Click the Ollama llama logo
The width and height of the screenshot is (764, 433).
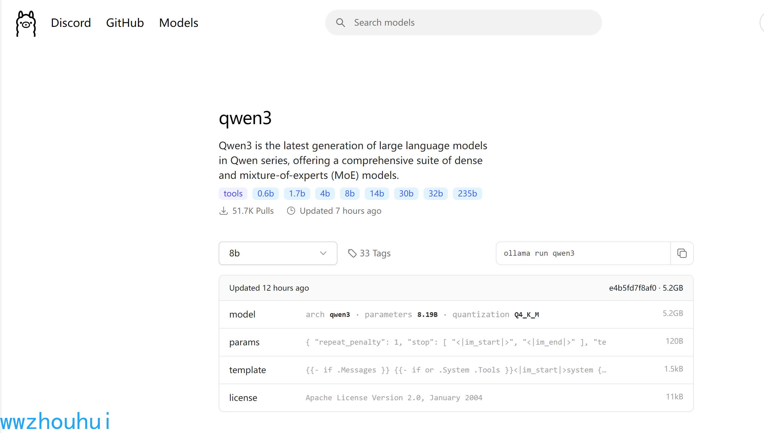[x=26, y=23]
